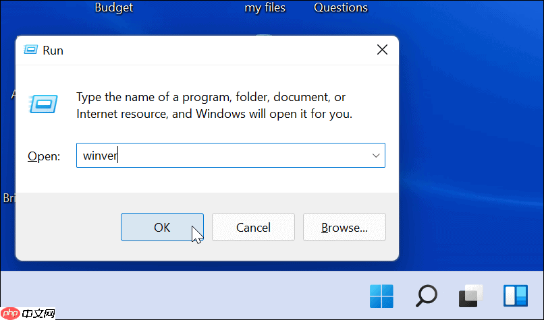The width and height of the screenshot is (544, 320).
Task: Select the my files desktop item
Action: [265, 8]
